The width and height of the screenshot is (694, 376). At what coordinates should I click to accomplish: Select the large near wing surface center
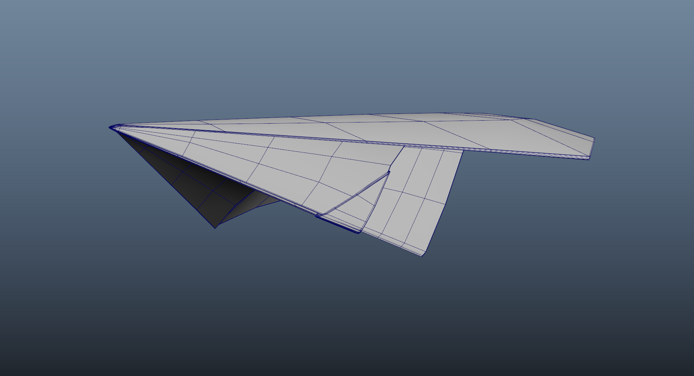point(285,169)
